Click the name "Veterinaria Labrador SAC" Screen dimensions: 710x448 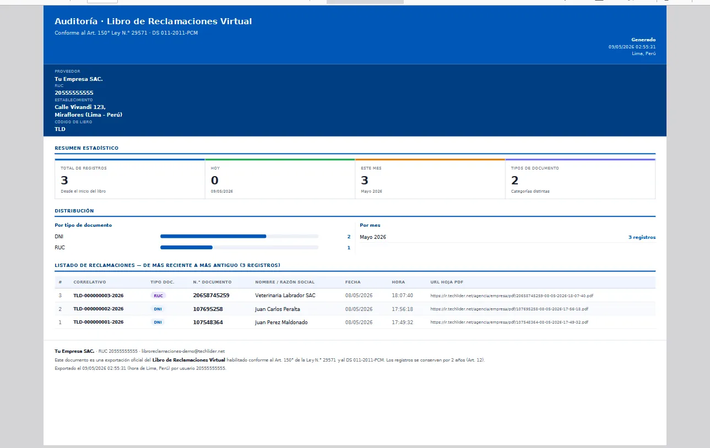(285, 296)
